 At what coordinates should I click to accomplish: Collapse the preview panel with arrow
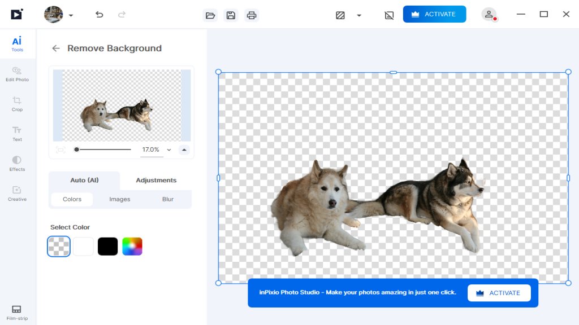(x=184, y=150)
